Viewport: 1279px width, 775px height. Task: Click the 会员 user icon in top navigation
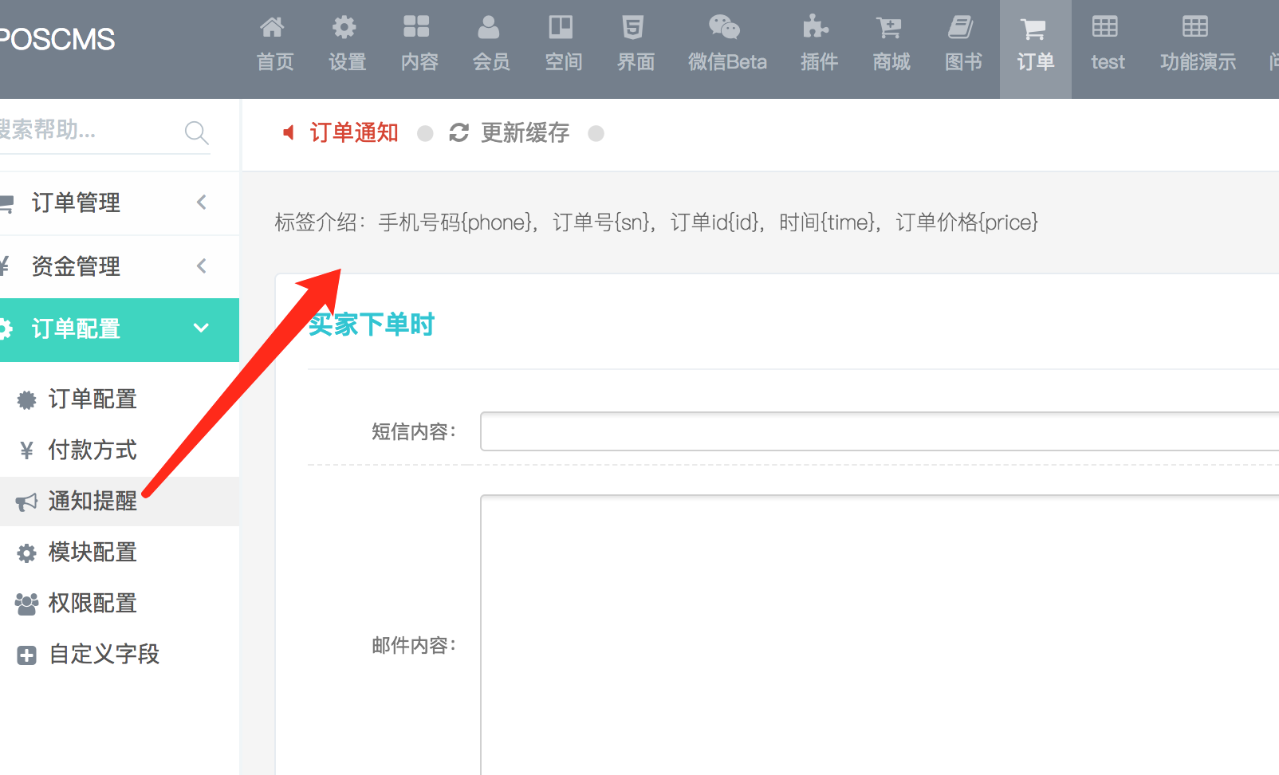[x=489, y=27]
